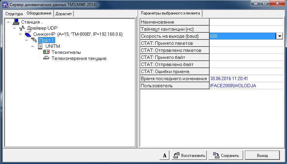The image size is (287, 164).
Task: Click the Телеизмерения текущие gauge icon
Action: coord(46,58)
